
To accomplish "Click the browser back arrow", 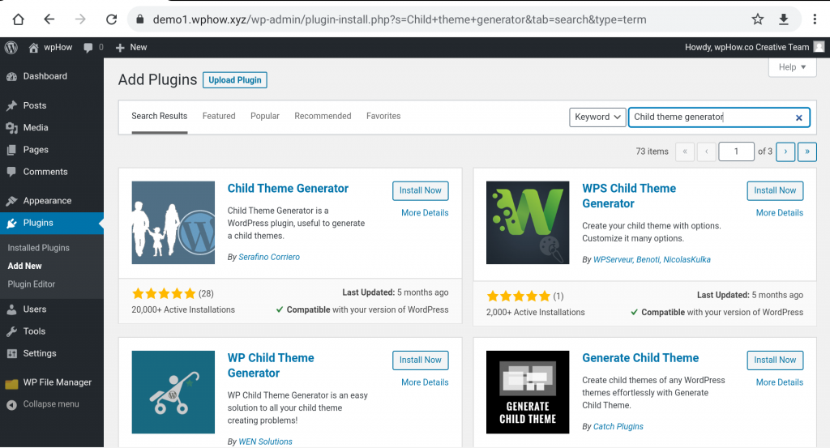I will click(49, 19).
